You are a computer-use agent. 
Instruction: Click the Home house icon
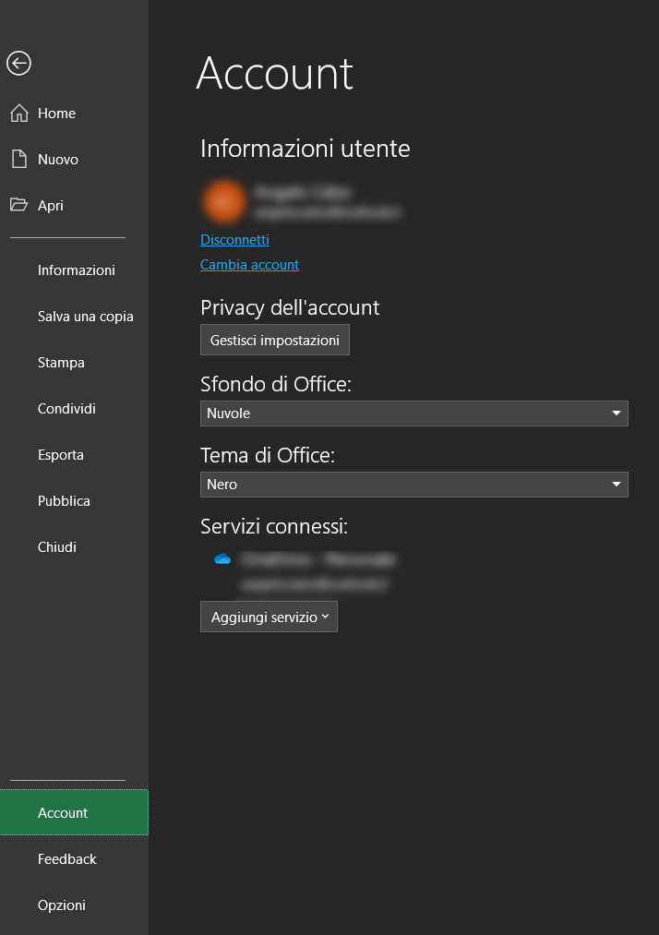click(19, 113)
